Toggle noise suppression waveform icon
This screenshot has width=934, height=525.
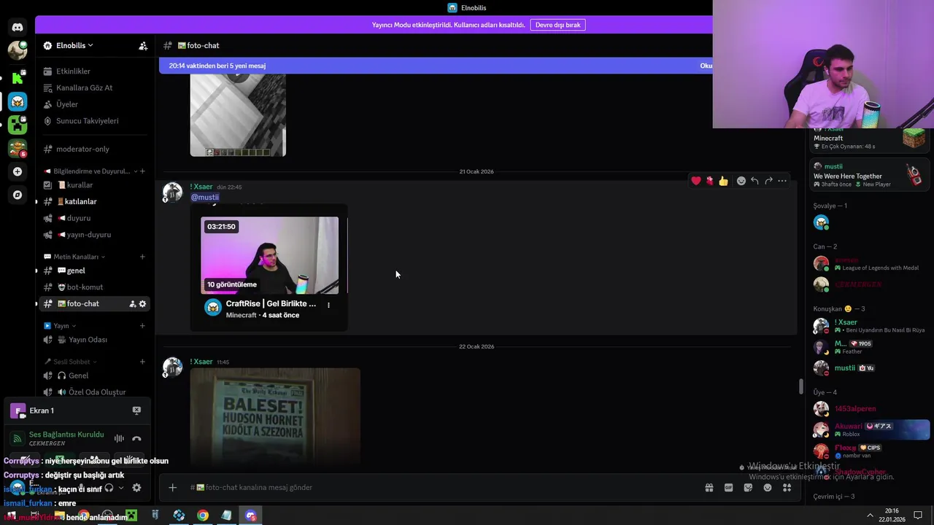pos(119,438)
